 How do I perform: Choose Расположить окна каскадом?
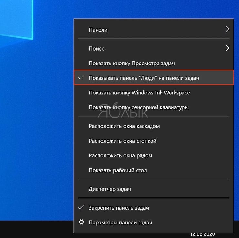pyautogui.click(x=154, y=126)
